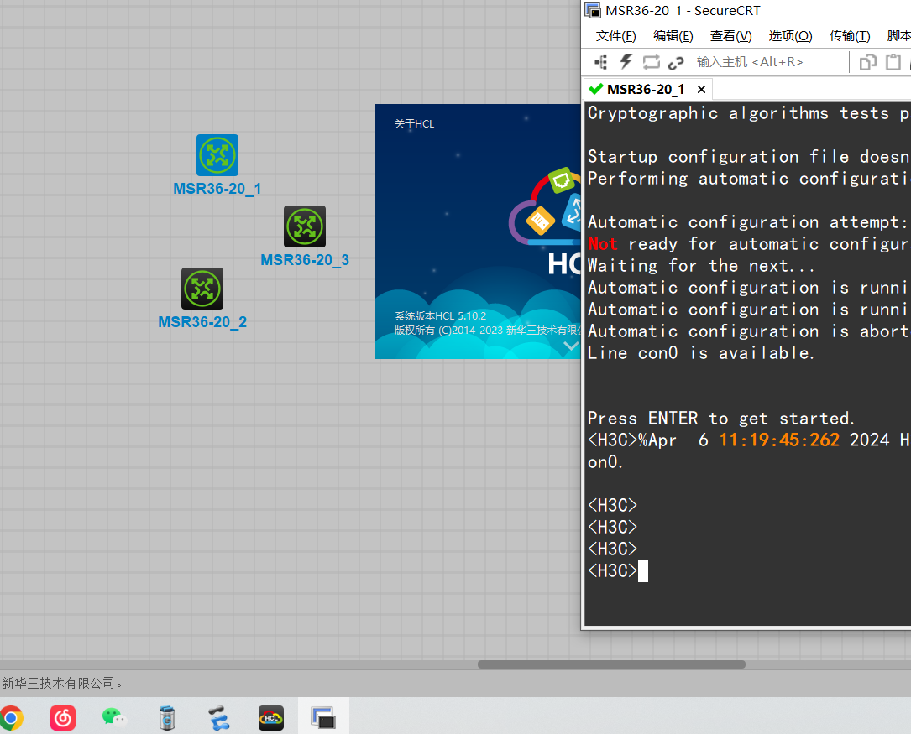
Task: Click the MSR36-20_3 device label
Action: coord(305,260)
